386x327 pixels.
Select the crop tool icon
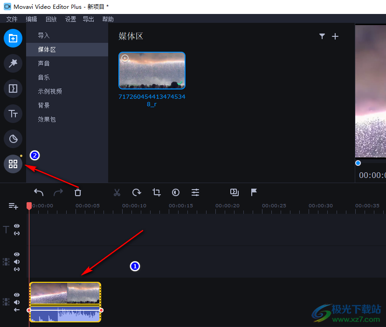[x=156, y=192]
